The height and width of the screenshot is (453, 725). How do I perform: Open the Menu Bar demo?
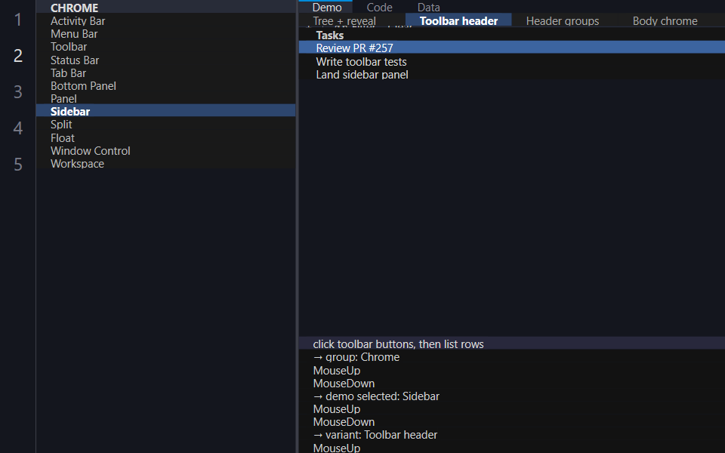pyautogui.click(x=165, y=34)
